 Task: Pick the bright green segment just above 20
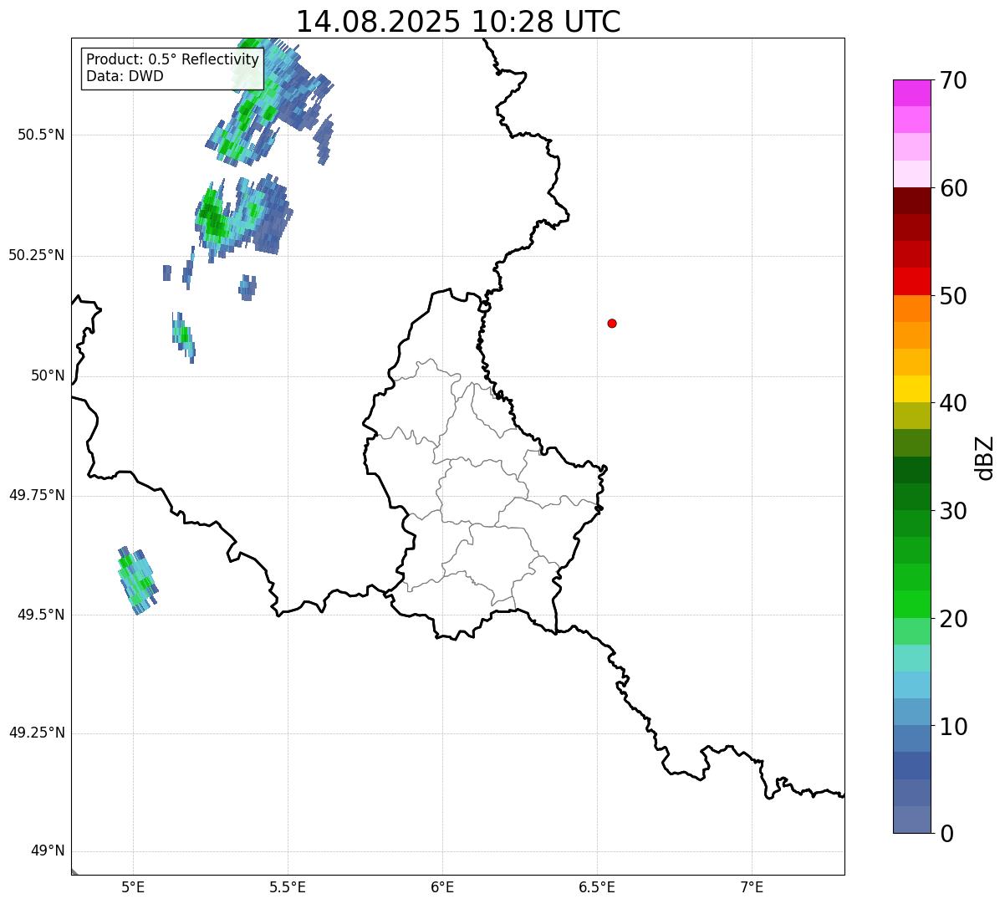[x=911, y=604]
